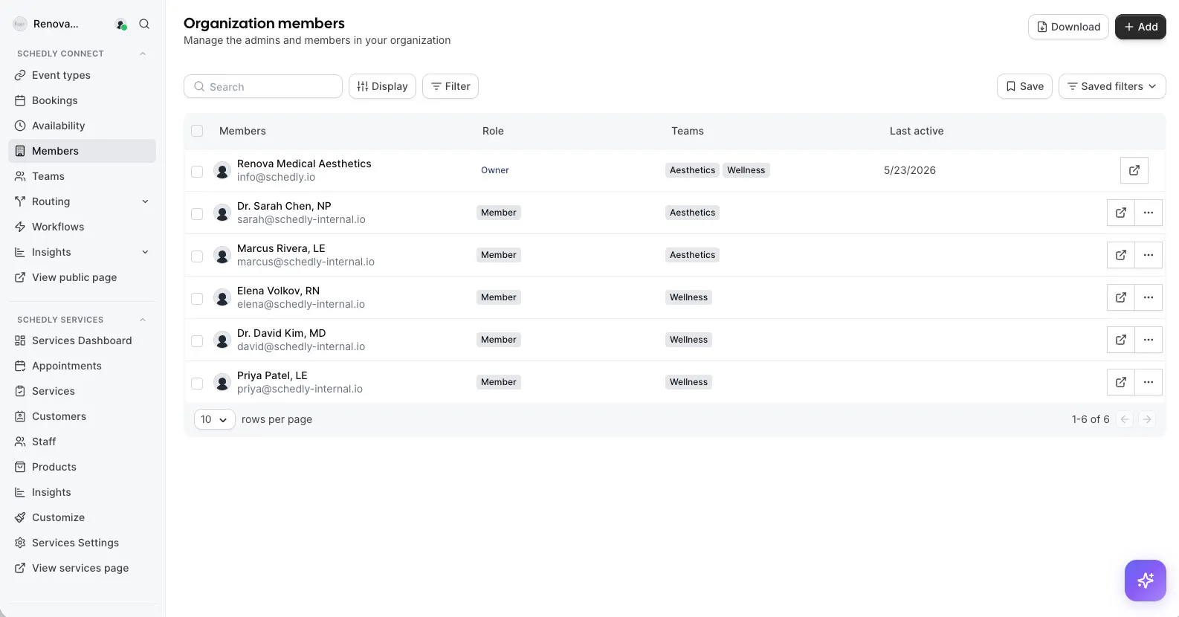Click the user status icon beside Renova
This screenshot has height=617, width=1179.
point(121,25)
